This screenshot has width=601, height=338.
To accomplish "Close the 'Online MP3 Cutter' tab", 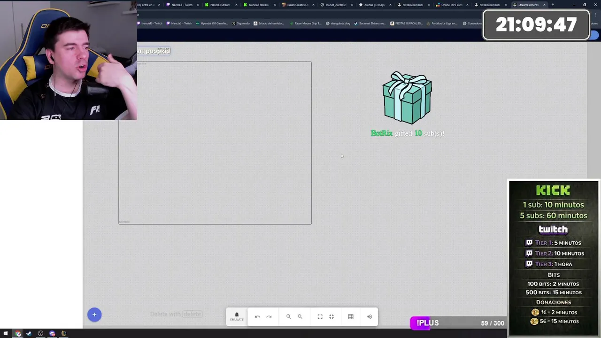I will point(467,5).
